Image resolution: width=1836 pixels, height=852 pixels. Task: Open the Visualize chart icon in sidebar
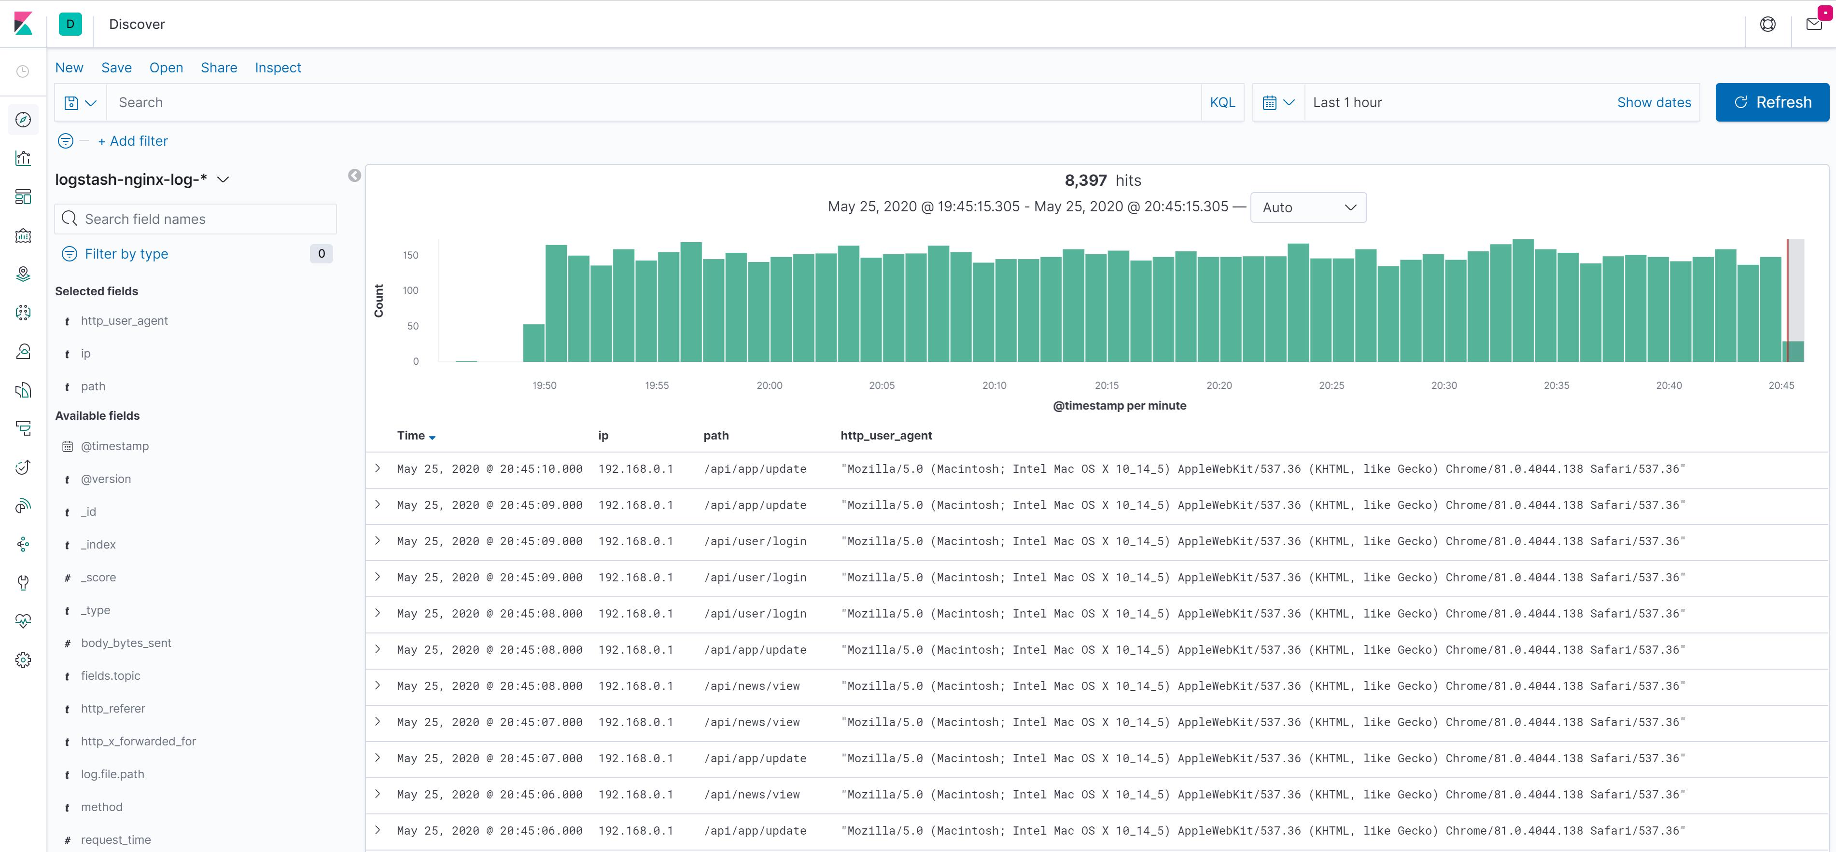pyautogui.click(x=23, y=158)
